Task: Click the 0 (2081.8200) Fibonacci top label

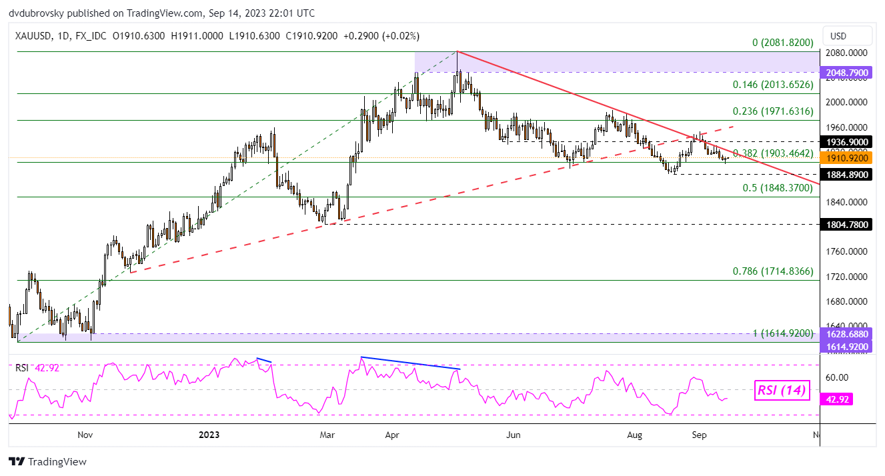Action: tap(782, 43)
